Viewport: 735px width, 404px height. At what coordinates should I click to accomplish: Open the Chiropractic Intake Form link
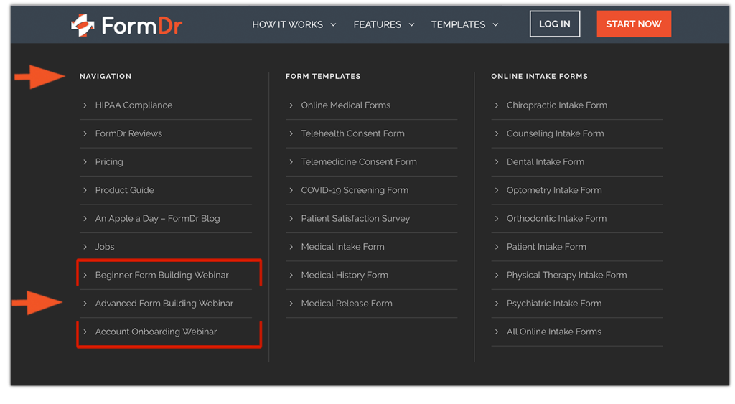pyautogui.click(x=557, y=105)
